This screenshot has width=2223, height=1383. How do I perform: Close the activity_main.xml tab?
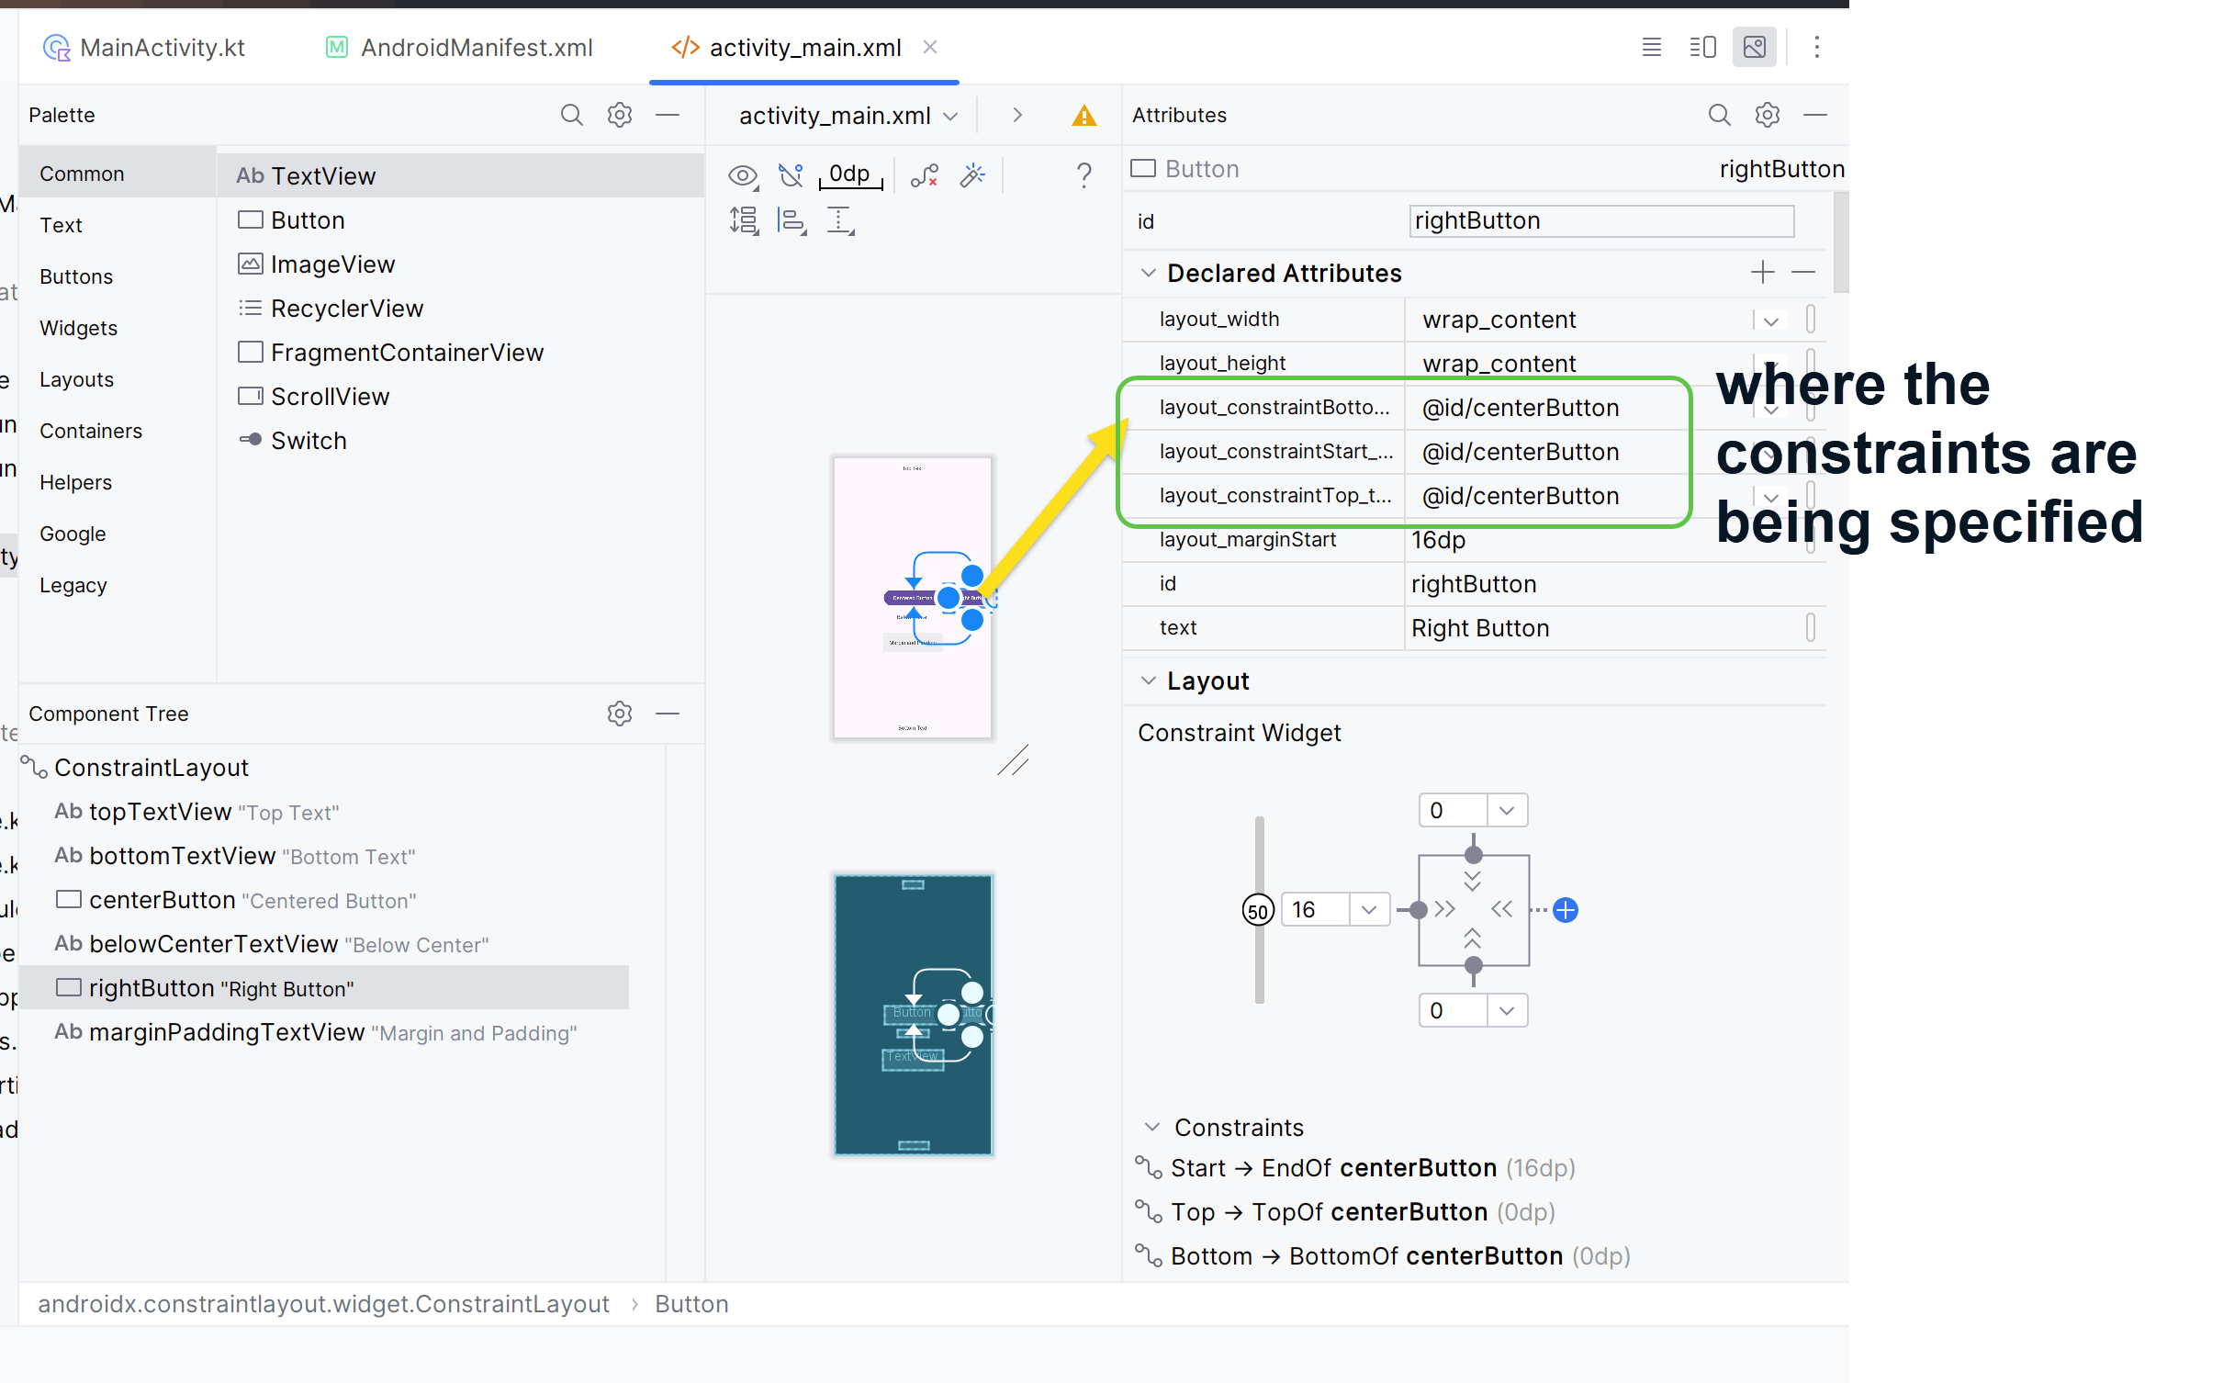(930, 47)
